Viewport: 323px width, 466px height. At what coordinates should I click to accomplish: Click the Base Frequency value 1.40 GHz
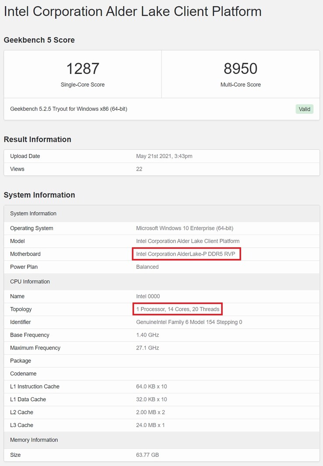pyautogui.click(x=147, y=335)
